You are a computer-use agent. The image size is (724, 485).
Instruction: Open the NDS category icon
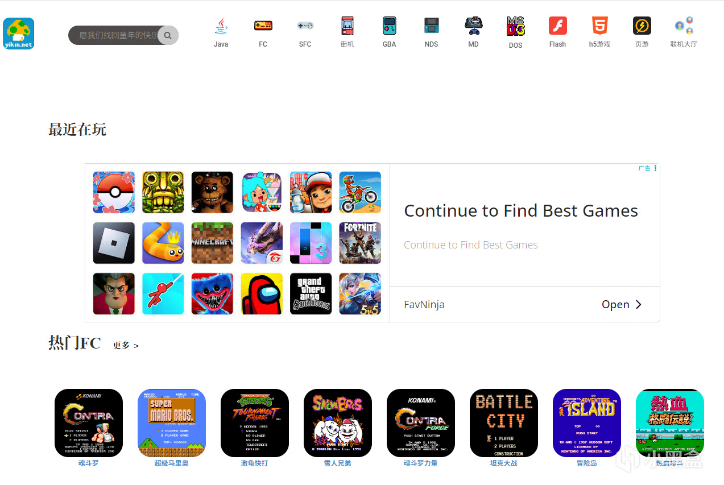(x=432, y=26)
